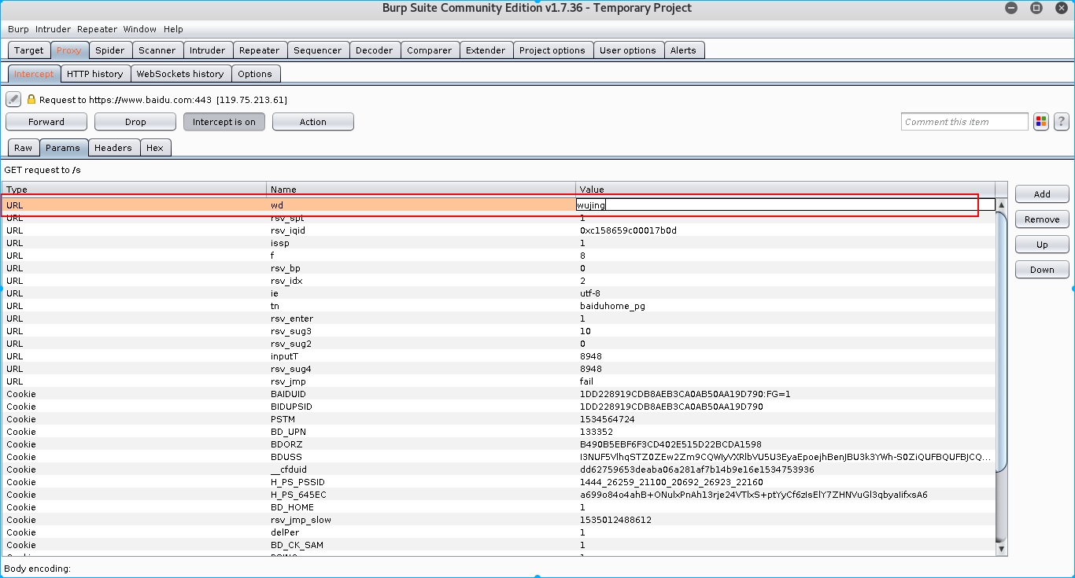Viewport: 1075px width, 578px height.
Task: Click the rsv_jmp_slow value 1535012488612
Action: pos(615,520)
